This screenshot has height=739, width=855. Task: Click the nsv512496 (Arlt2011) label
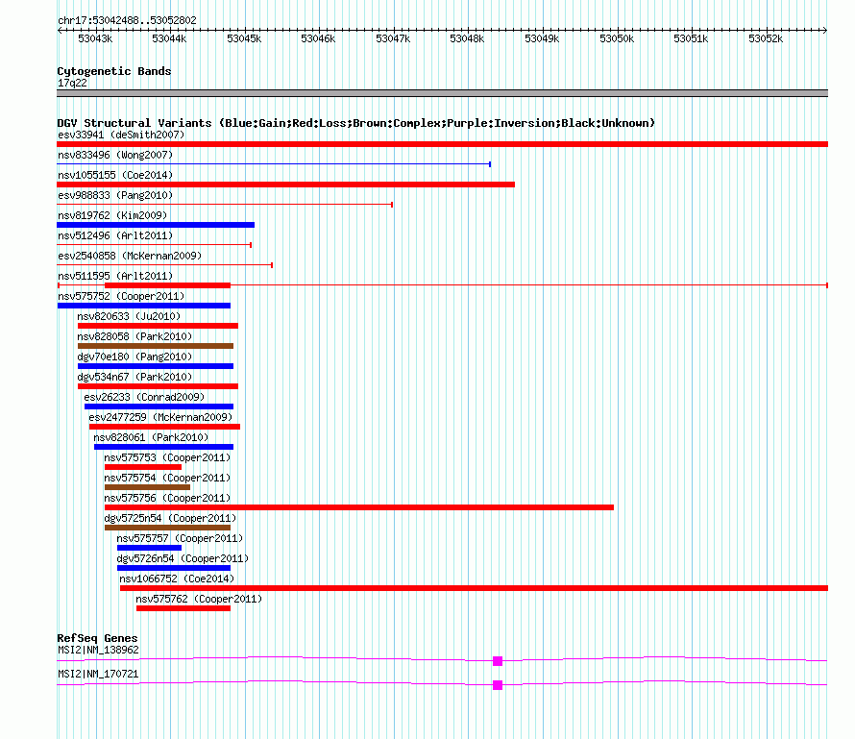(115, 235)
